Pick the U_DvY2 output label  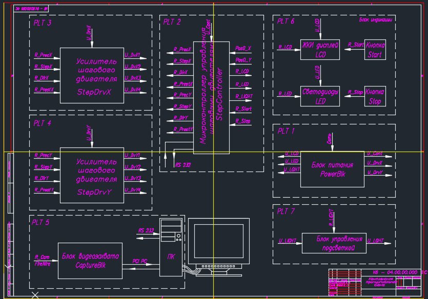point(133,167)
